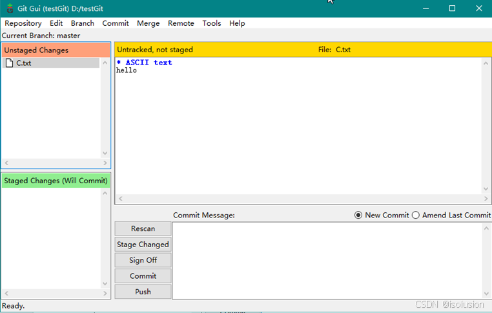Click the Staged Changes (Will Commit) header
Image resolution: width=492 pixels, height=313 pixels.
[x=56, y=181]
